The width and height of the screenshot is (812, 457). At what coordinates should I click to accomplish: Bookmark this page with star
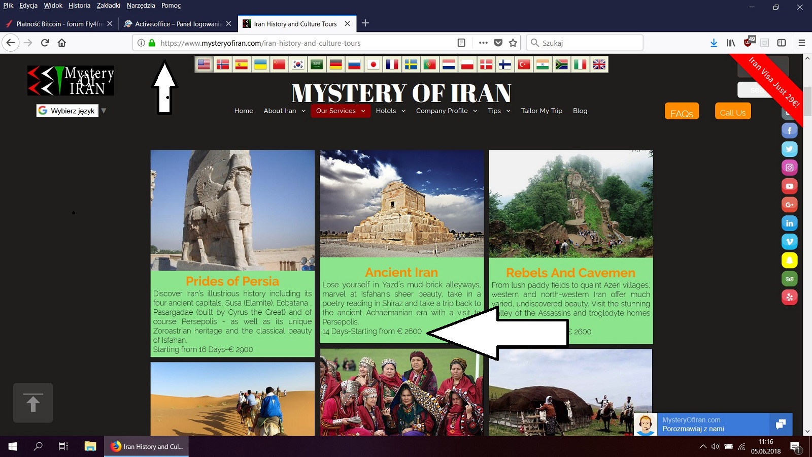pyautogui.click(x=513, y=43)
